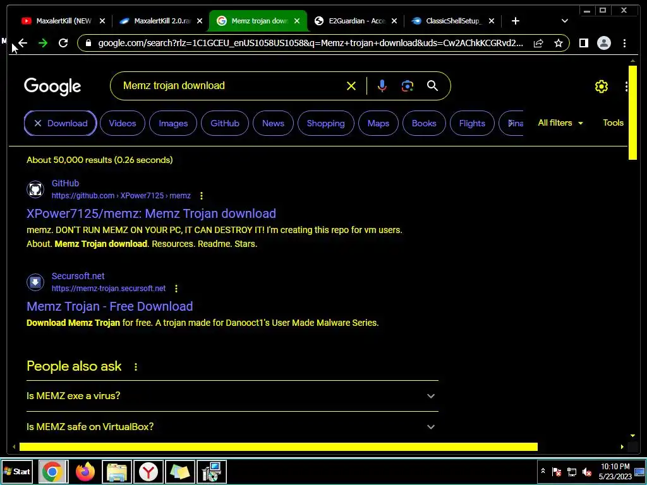This screenshot has width=647, height=485.
Task: Filter results by Images
Action: [x=173, y=123]
